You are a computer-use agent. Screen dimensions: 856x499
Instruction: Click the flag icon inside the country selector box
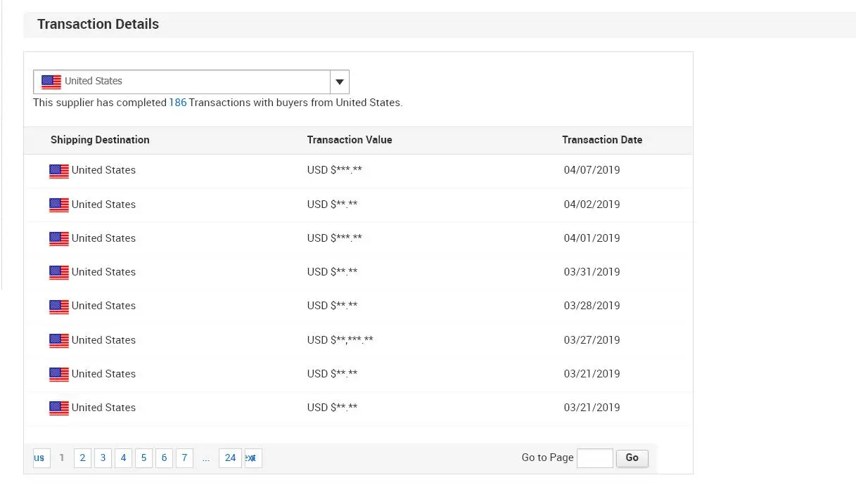[49, 82]
